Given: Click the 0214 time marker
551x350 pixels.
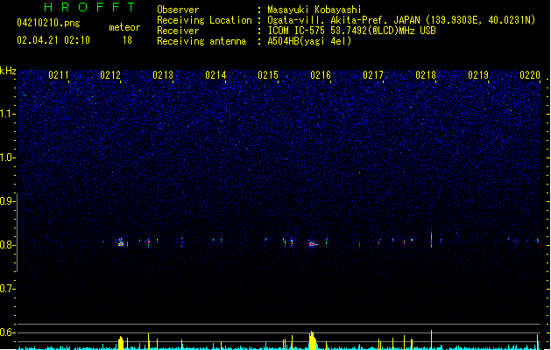Looking at the screenshot, I should (215, 75).
